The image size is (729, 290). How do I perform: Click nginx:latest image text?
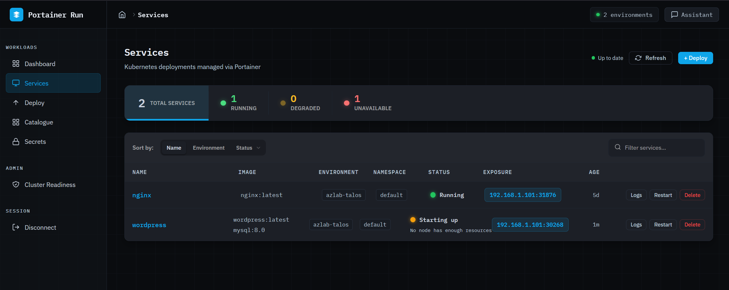[261, 195]
